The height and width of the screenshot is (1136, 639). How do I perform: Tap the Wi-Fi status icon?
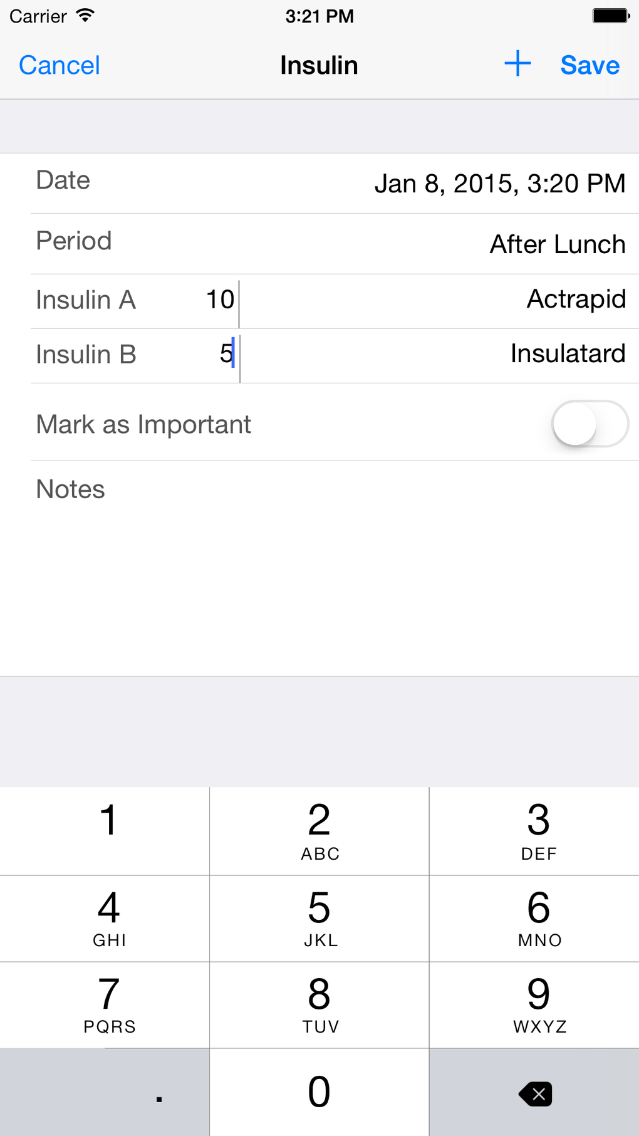[85, 16]
